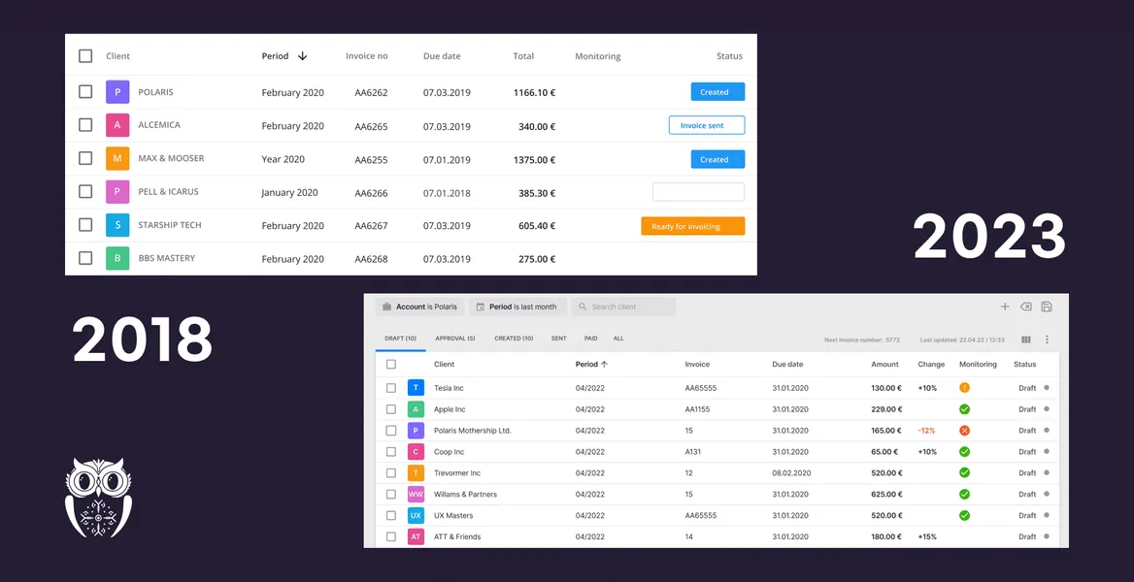
Task: Open the column layout icon
Action: 1026,339
